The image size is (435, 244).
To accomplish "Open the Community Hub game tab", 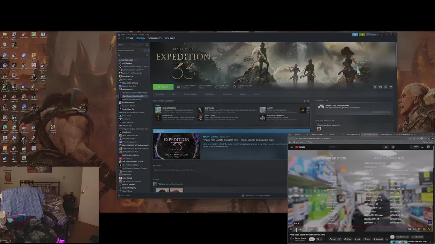I will click(190, 94).
